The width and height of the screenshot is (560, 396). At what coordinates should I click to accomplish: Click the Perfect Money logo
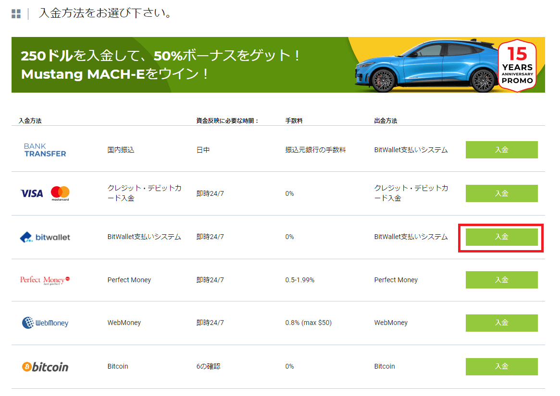45,280
